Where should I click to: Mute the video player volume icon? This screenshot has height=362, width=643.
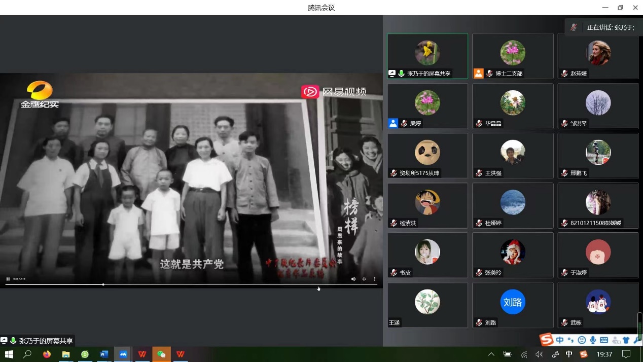353,279
